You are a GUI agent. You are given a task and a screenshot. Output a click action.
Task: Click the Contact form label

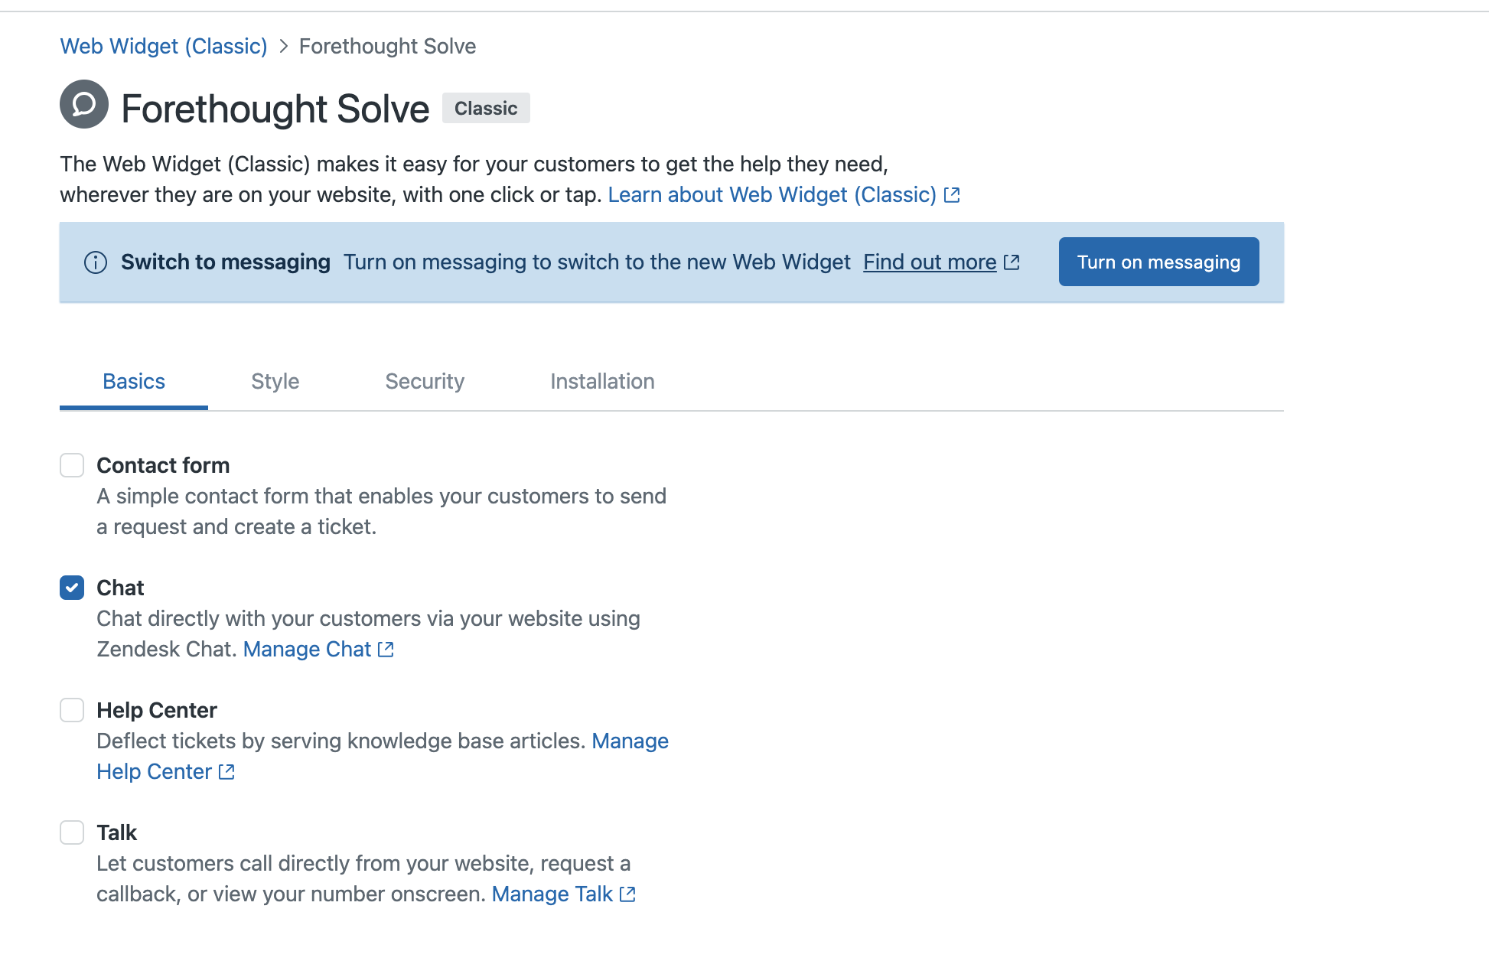(163, 465)
